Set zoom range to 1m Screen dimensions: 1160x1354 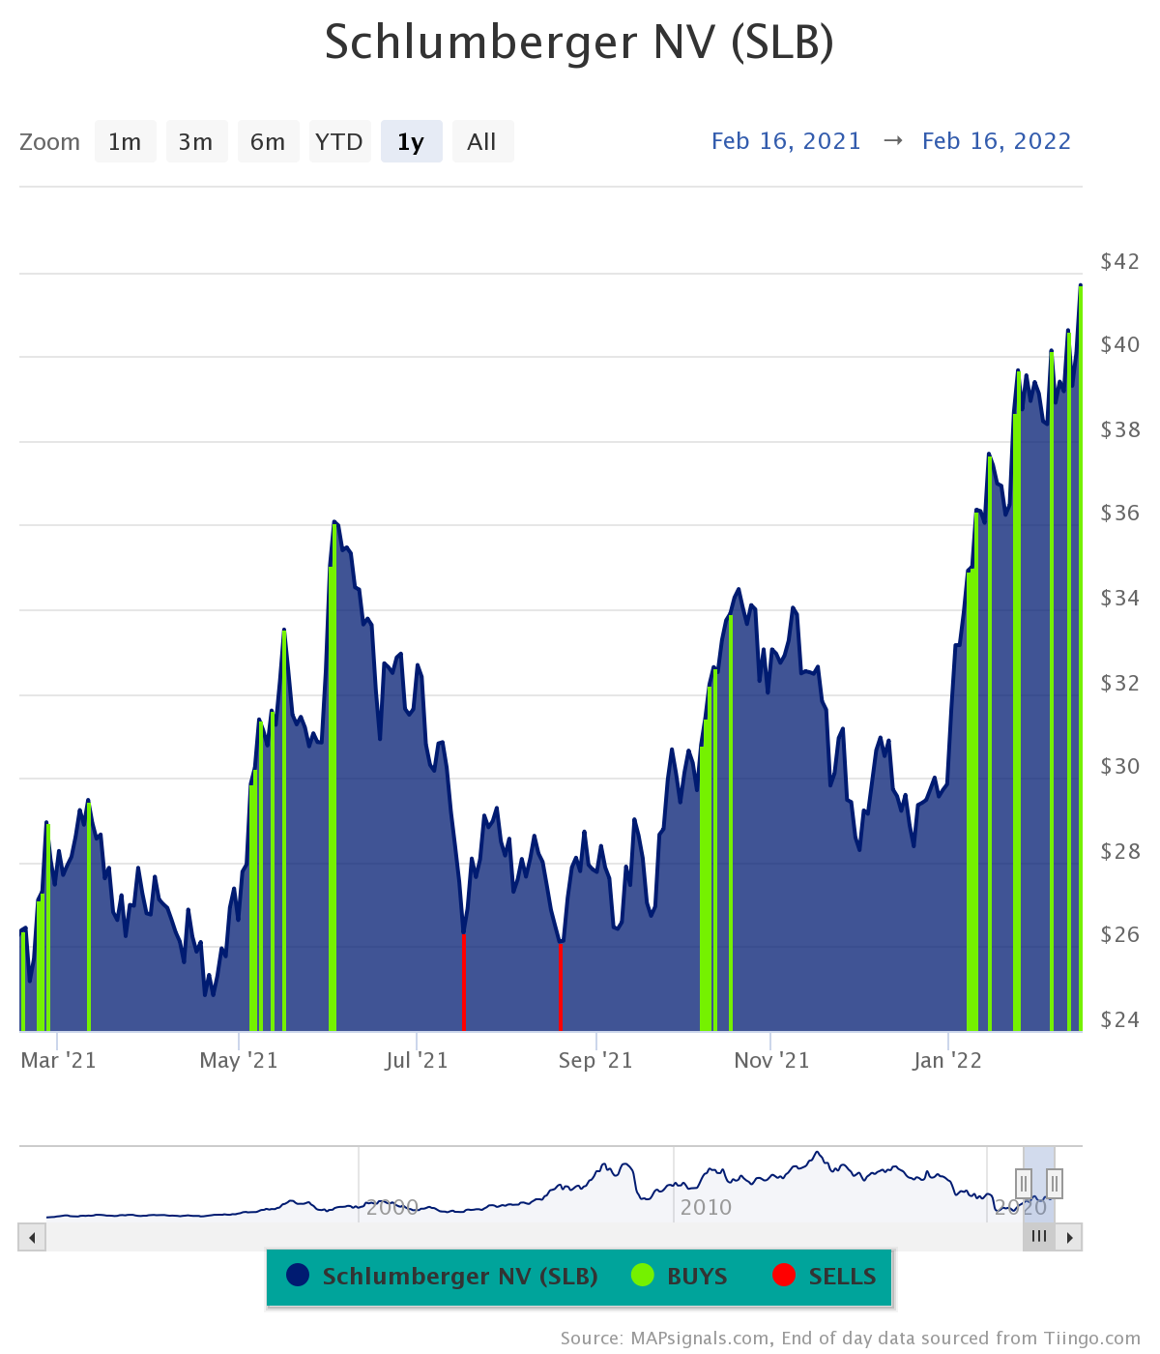[x=125, y=142]
